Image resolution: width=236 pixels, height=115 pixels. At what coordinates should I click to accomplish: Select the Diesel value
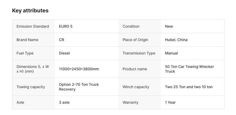click(64, 53)
